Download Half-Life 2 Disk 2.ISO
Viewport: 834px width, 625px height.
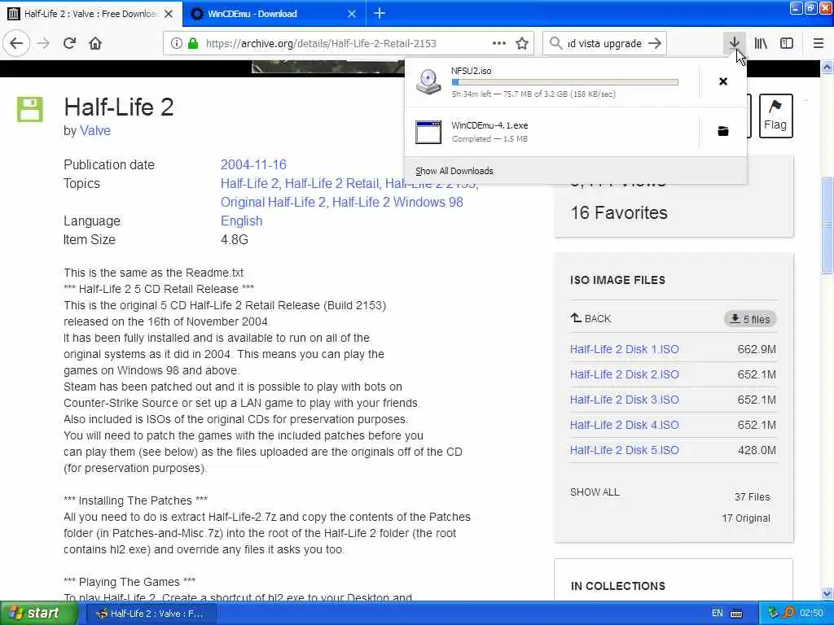click(x=625, y=374)
